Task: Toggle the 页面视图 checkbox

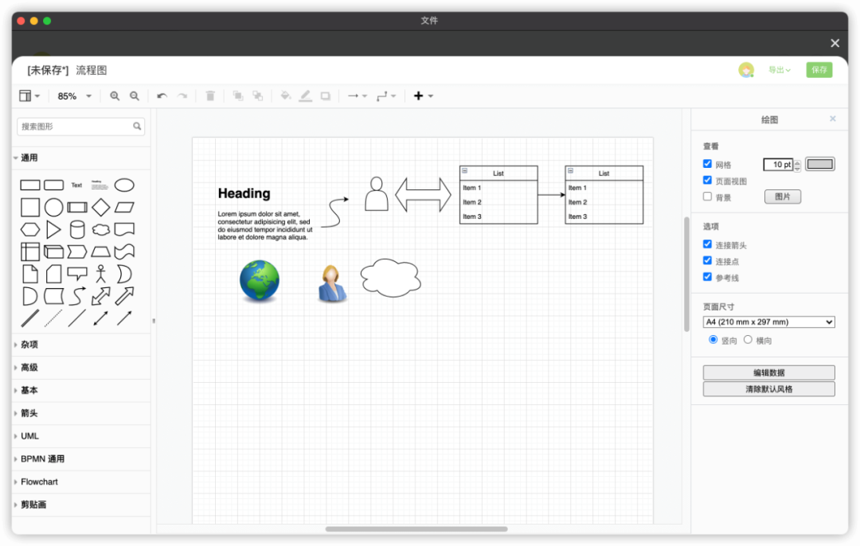Action: pos(708,181)
